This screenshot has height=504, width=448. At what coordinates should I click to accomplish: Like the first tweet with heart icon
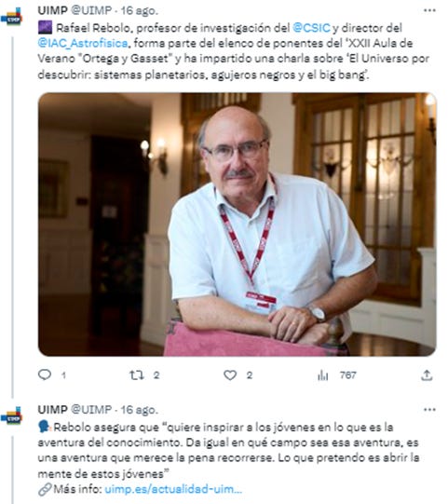pos(230,375)
